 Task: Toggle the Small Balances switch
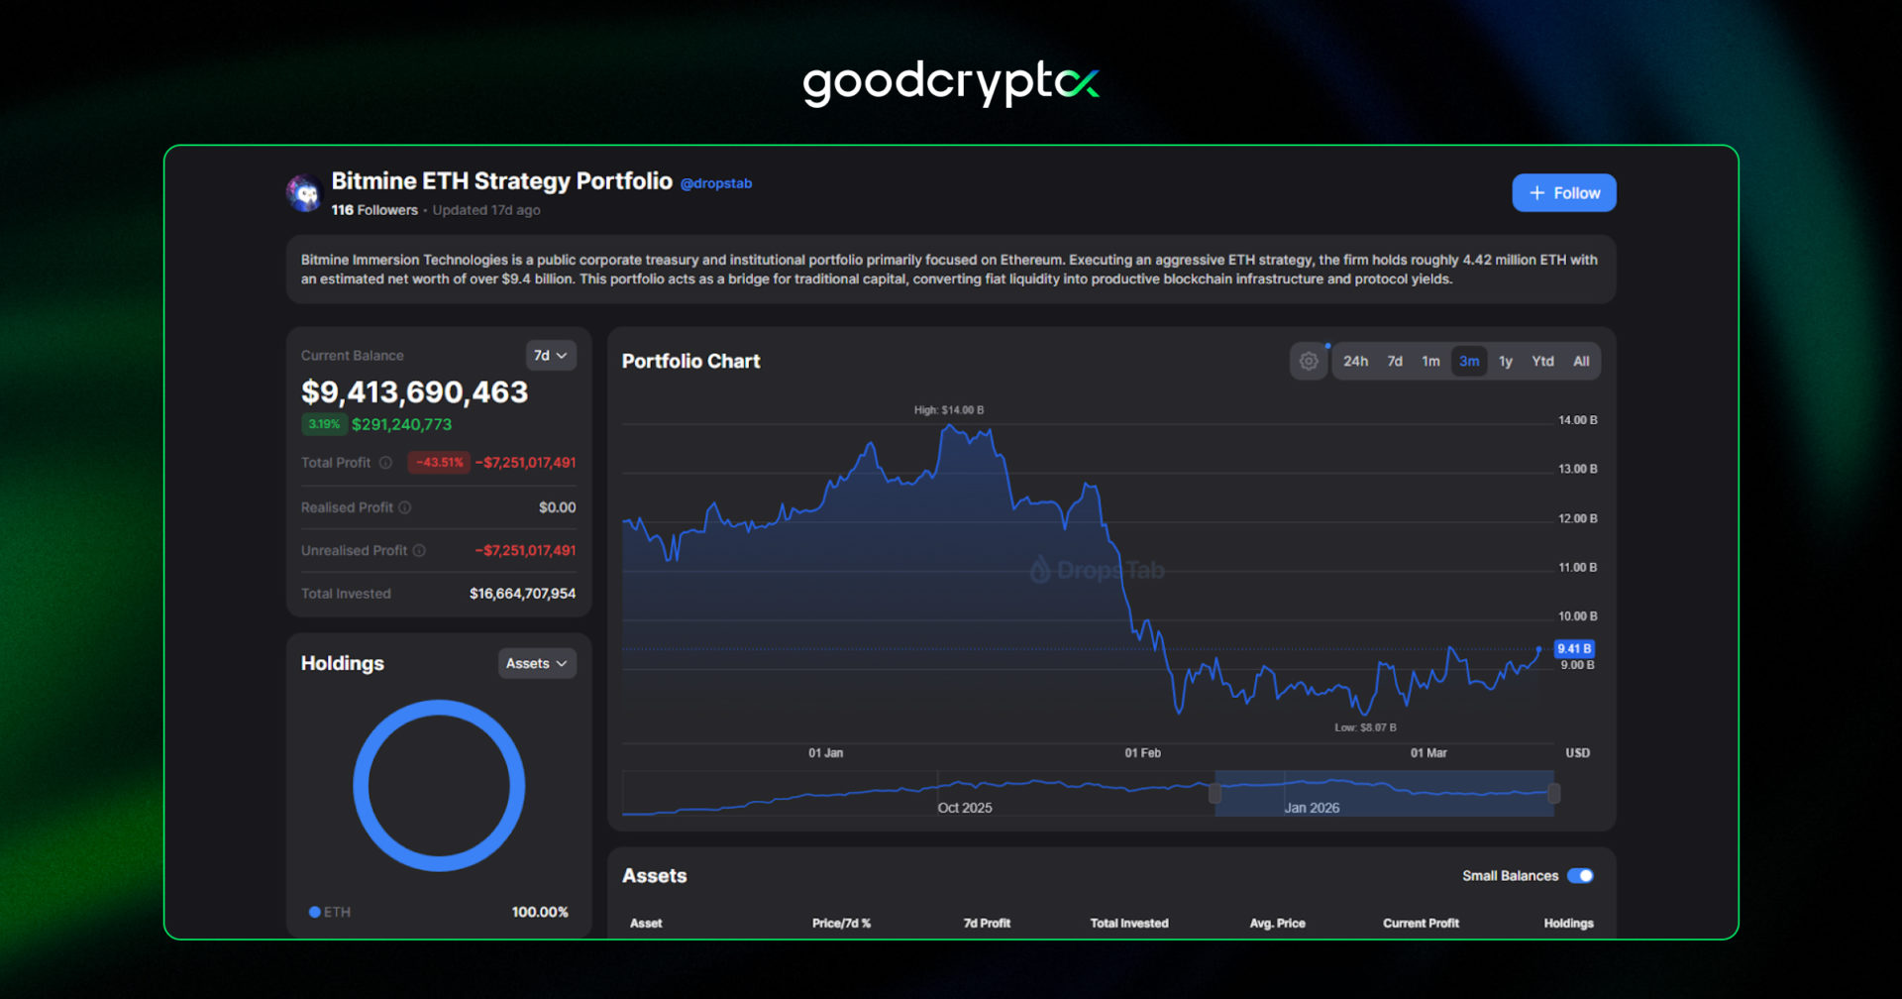click(x=1582, y=876)
